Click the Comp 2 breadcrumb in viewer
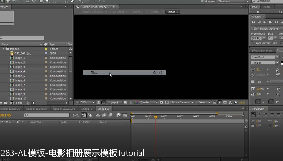The width and height of the screenshot is (283, 161). pos(155,12)
